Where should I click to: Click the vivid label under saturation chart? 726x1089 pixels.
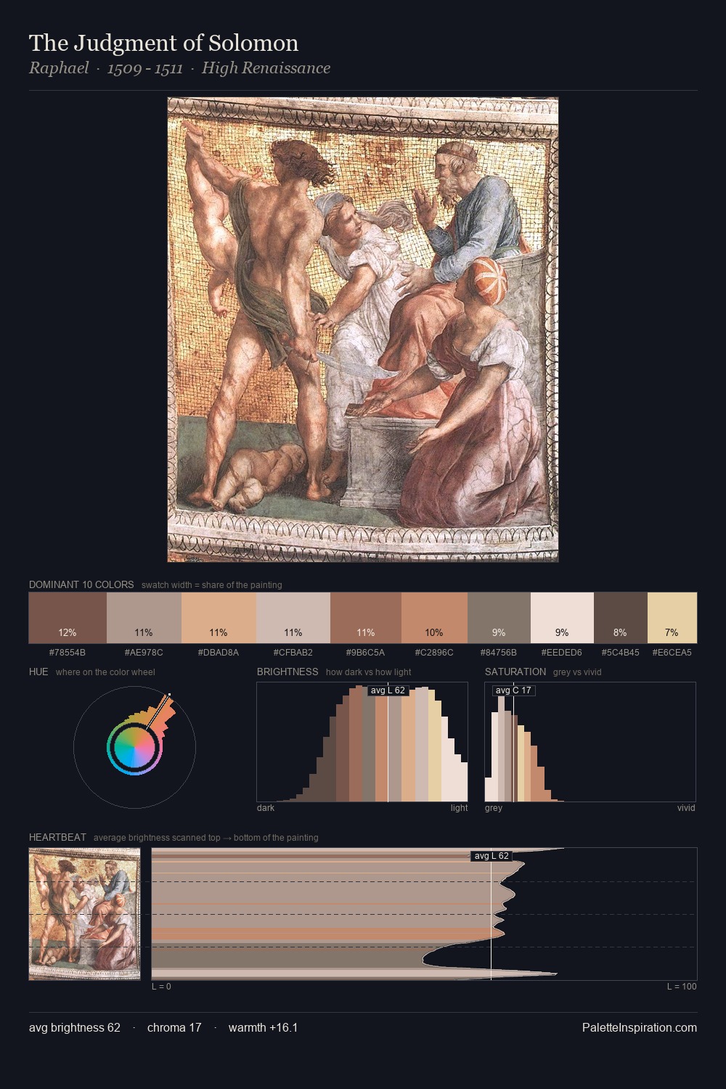click(686, 807)
